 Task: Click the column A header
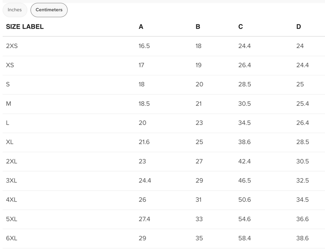tap(141, 27)
